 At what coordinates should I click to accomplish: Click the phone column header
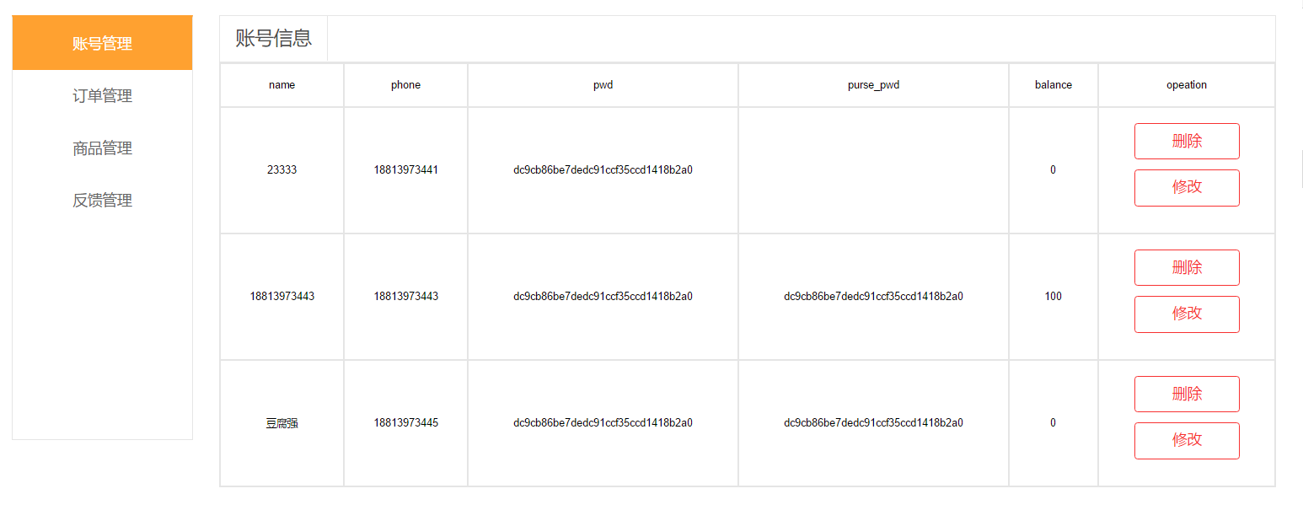click(405, 85)
